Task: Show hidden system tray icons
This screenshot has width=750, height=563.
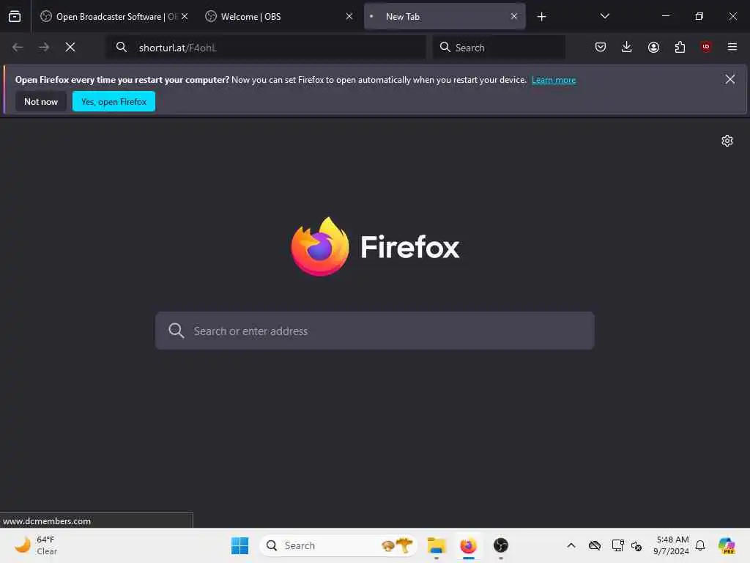Action: coord(571,545)
